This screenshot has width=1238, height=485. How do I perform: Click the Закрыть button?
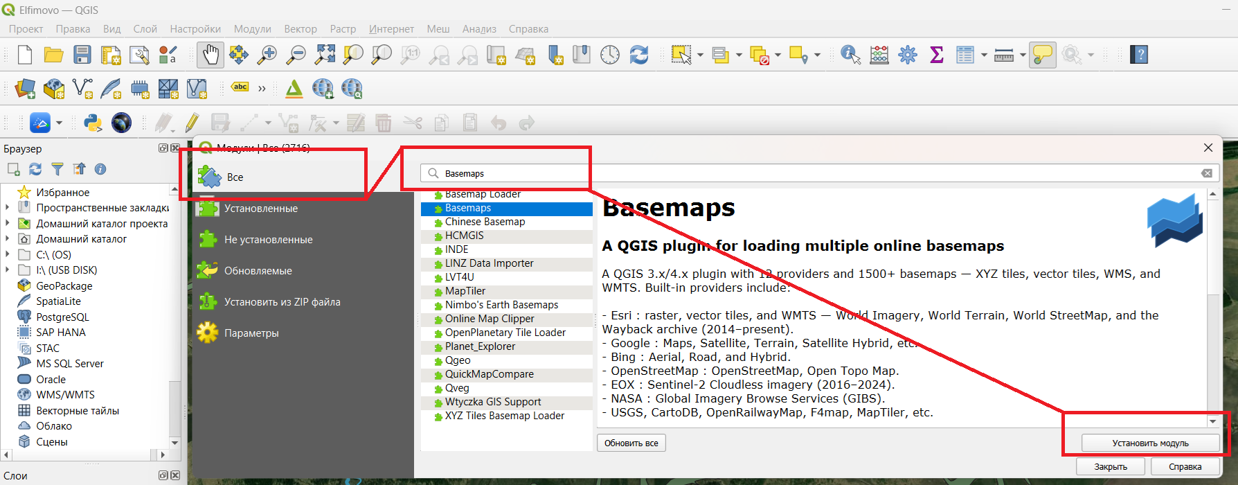pyautogui.click(x=1111, y=467)
